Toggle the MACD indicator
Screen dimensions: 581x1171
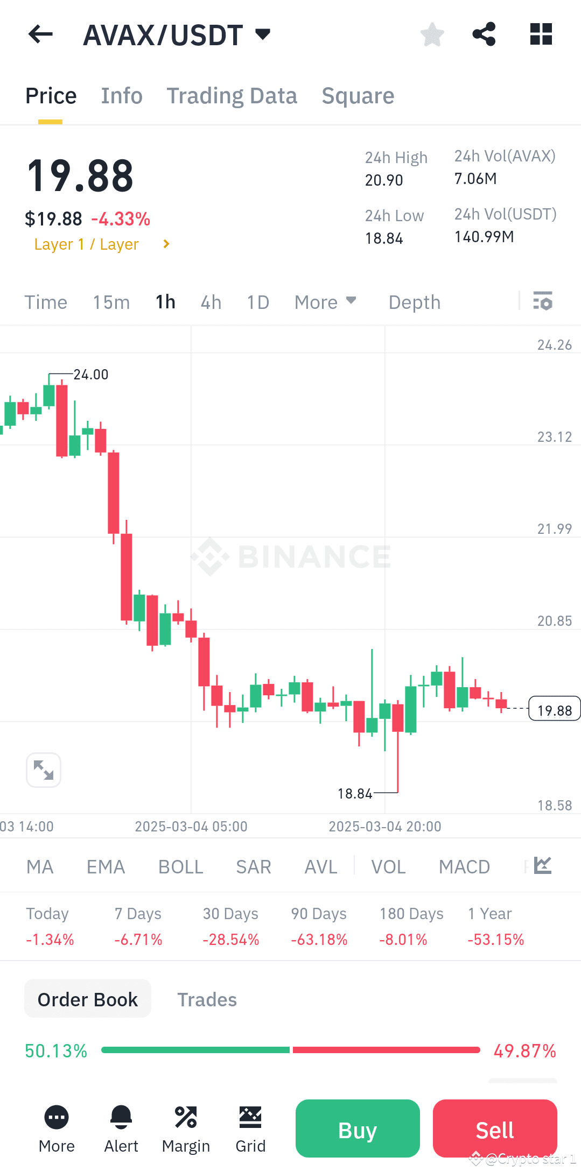click(464, 866)
